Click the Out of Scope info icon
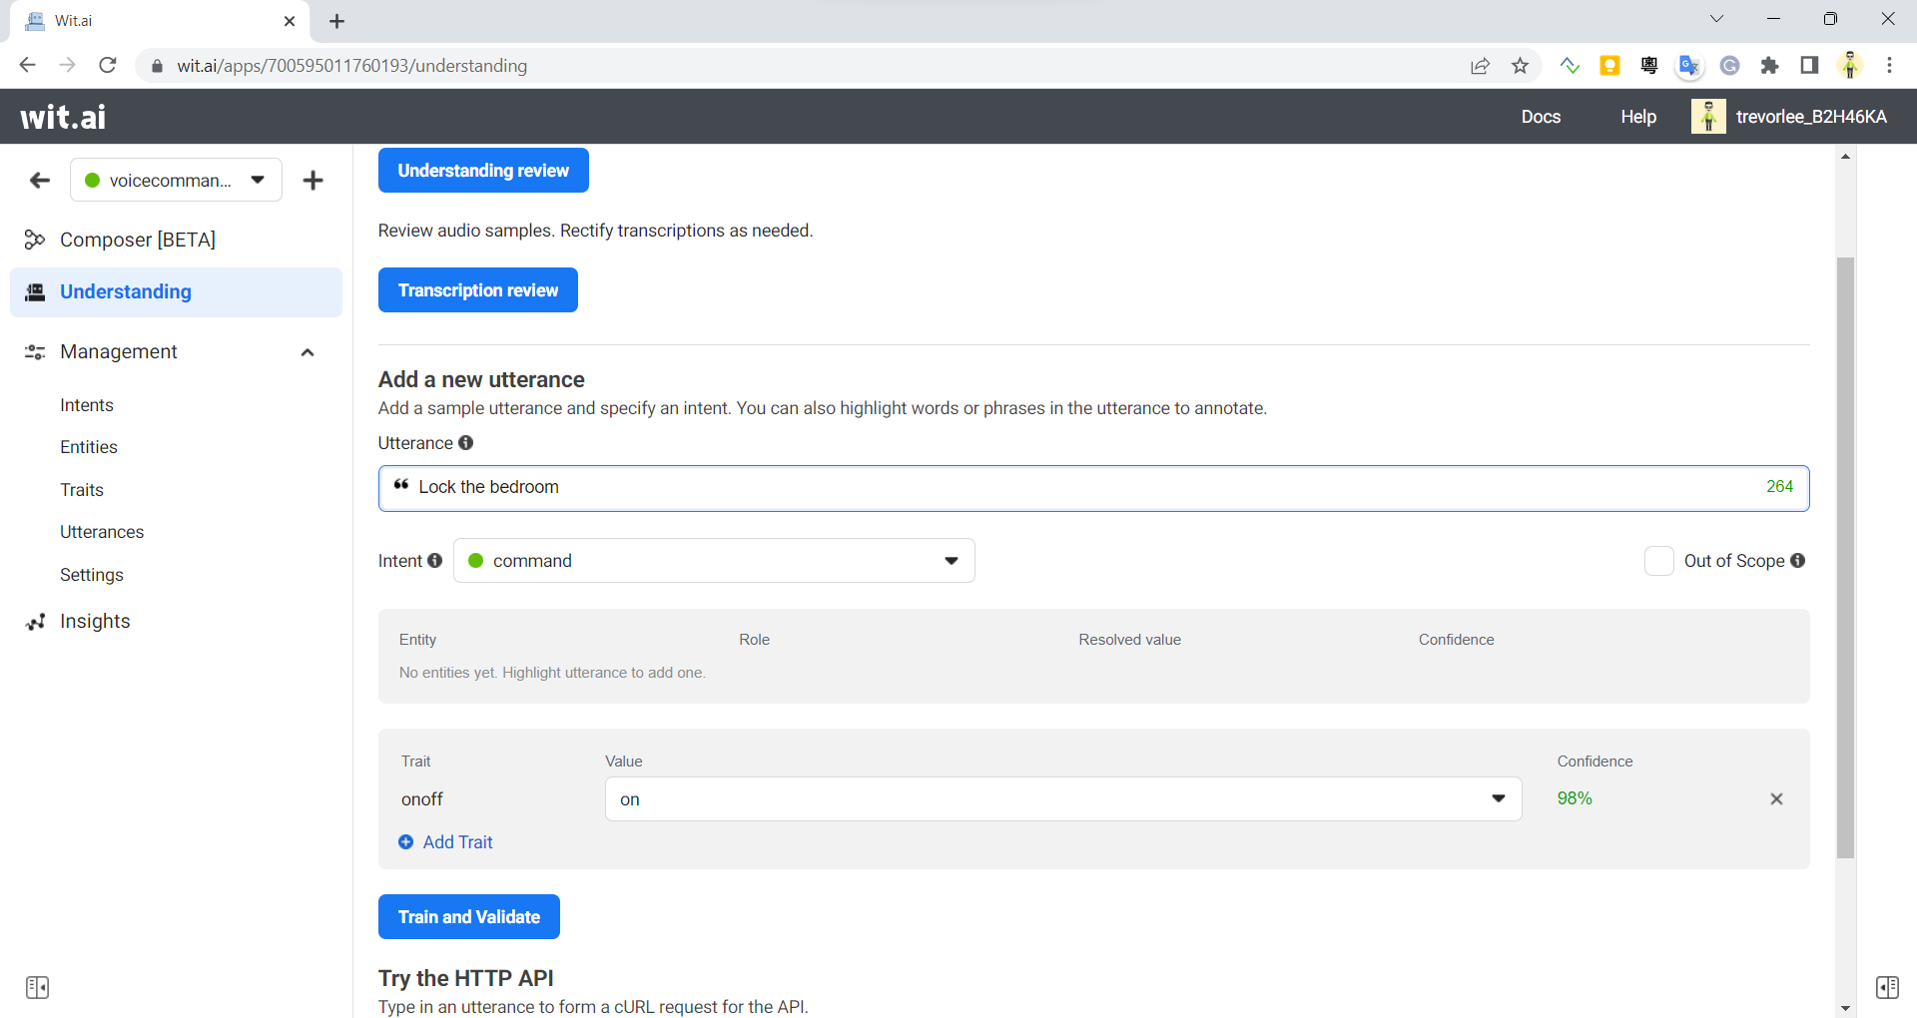The height and width of the screenshot is (1018, 1917). [1797, 561]
